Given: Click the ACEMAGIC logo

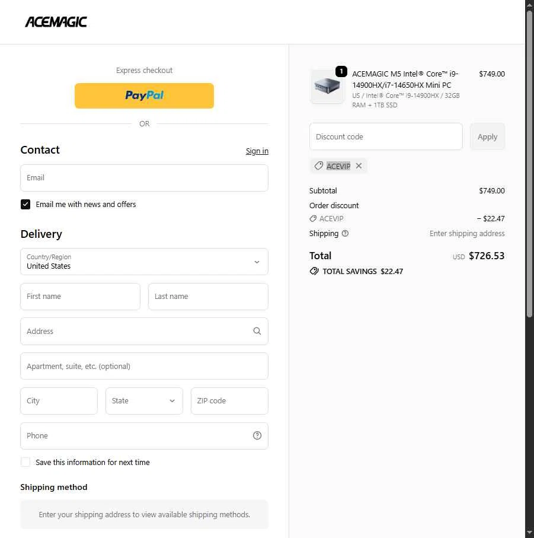Looking at the screenshot, I should (56, 22).
